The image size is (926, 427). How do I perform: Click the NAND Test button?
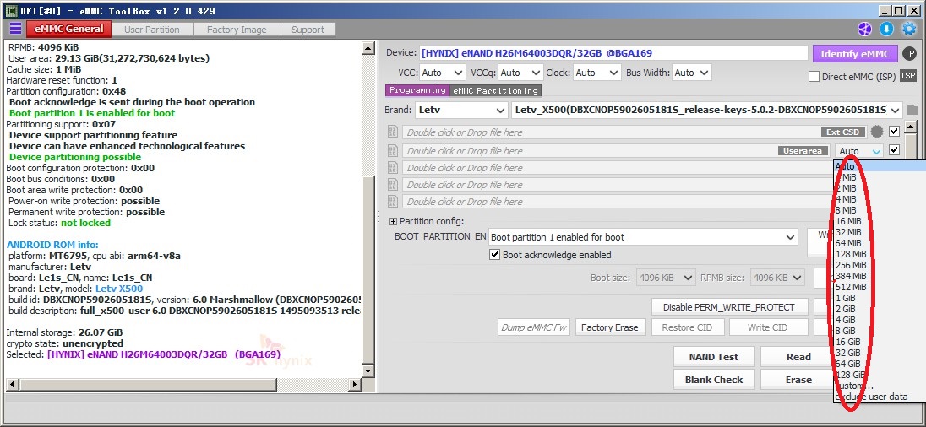click(x=713, y=357)
